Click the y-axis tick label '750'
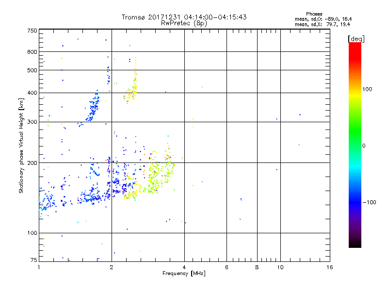Viewport: 388px width, 291px height. click(x=32, y=31)
